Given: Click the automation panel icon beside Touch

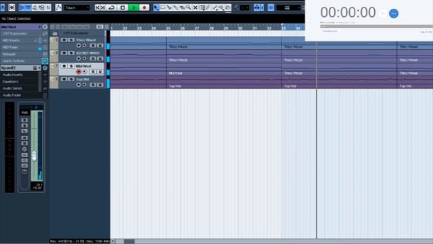Looking at the screenshot, I should [58, 7].
